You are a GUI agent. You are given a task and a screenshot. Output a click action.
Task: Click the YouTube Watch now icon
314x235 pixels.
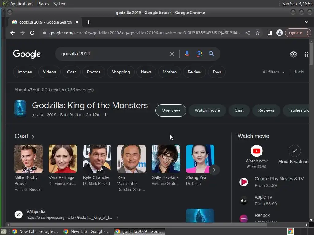pos(257,151)
